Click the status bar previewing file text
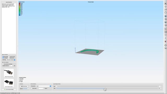This screenshot has width=167, height=94. [10, 93]
